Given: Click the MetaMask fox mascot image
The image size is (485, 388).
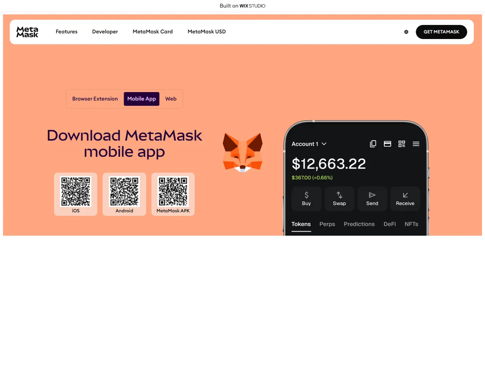Looking at the screenshot, I should pos(242,152).
